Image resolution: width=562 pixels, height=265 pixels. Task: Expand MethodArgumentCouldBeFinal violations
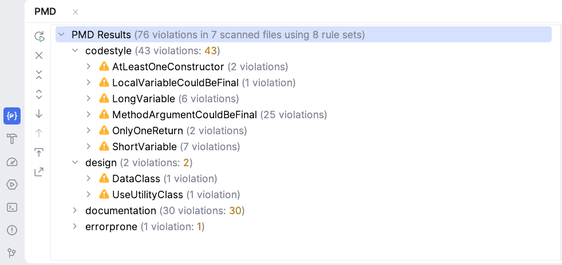click(x=89, y=115)
